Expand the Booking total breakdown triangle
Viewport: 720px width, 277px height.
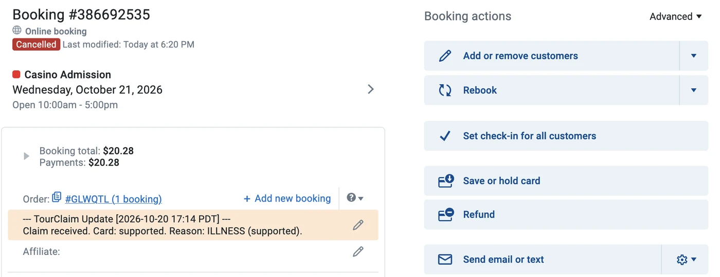coord(26,156)
